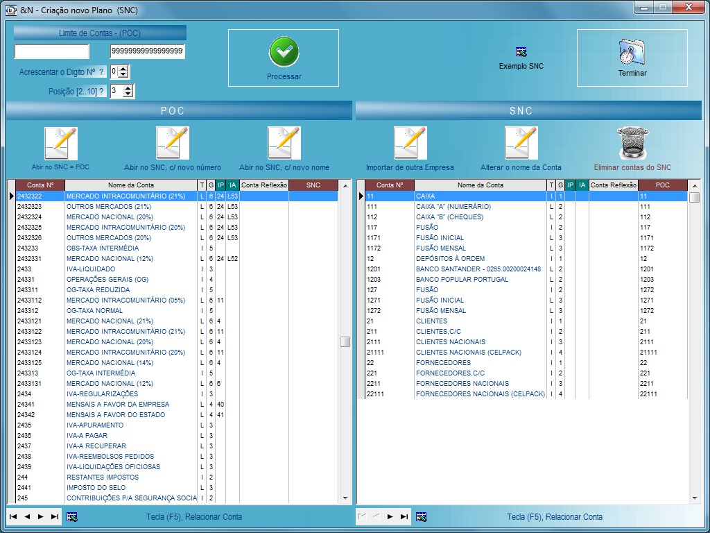Select SNC account number 1172

click(x=374, y=248)
